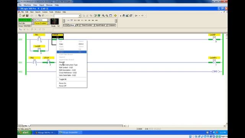
Task: Open RSLogix Tools menu
Action: [51, 12]
